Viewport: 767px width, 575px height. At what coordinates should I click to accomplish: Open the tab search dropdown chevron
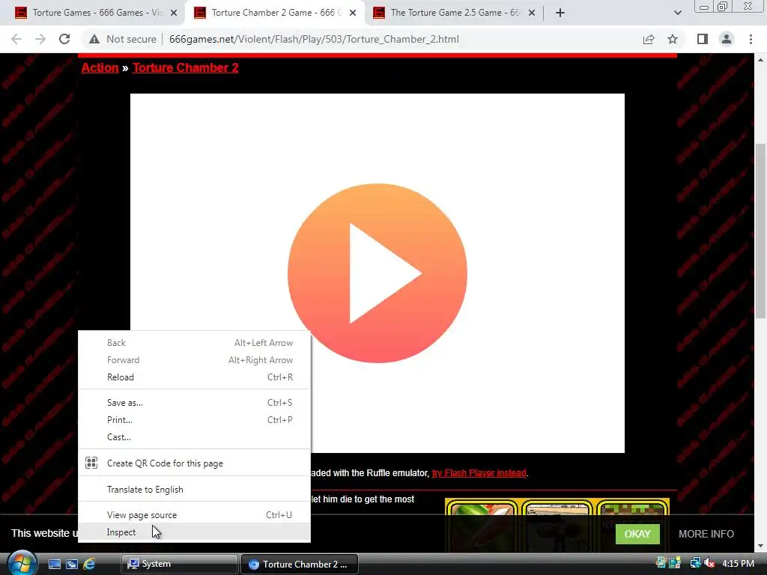coord(677,13)
